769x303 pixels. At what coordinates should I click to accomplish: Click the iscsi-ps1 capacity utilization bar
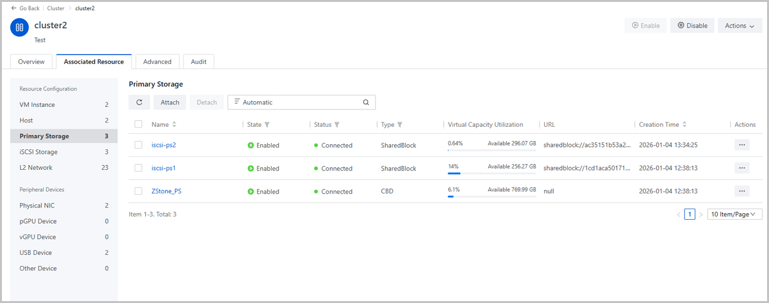pyautogui.click(x=492, y=173)
